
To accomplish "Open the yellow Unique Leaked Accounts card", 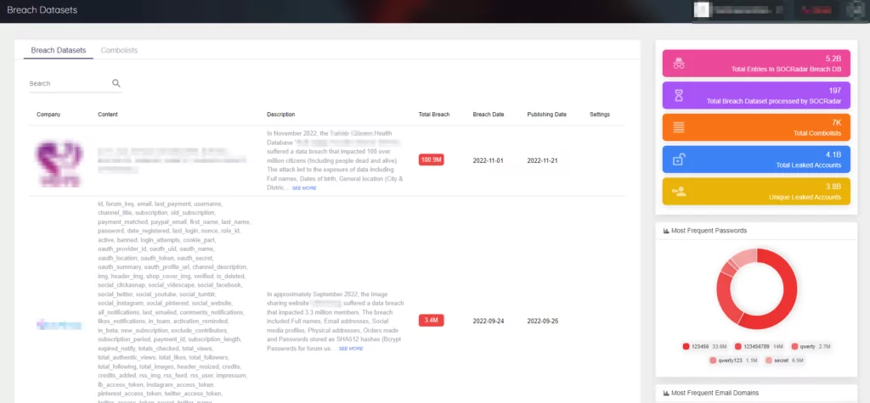I will click(756, 191).
